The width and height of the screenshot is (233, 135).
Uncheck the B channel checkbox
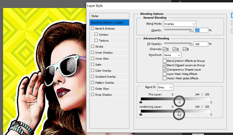coord(184,49)
